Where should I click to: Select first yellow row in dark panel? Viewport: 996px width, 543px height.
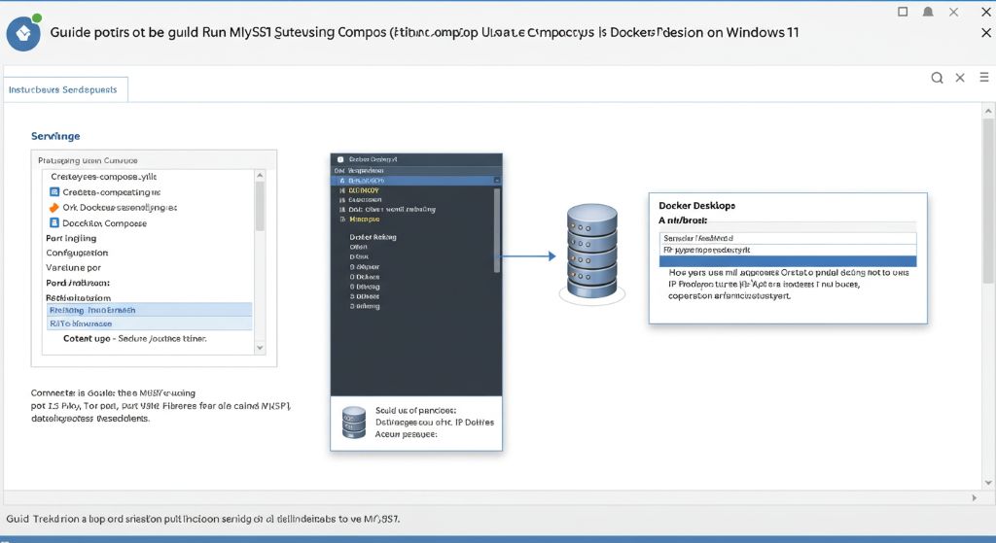[x=364, y=190]
